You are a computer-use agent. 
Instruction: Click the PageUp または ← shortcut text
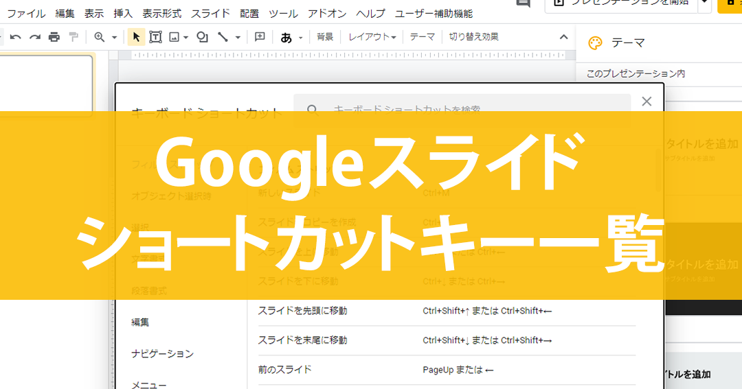click(x=458, y=370)
